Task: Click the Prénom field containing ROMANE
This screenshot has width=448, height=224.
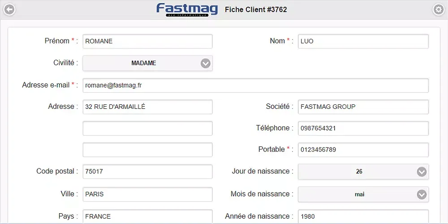Action: pyautogui.click(x=147, y=41)
